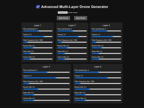
Task: Click Layer 5 'Delay Wet: 0.2' label
Action: (x=80, y=93)
